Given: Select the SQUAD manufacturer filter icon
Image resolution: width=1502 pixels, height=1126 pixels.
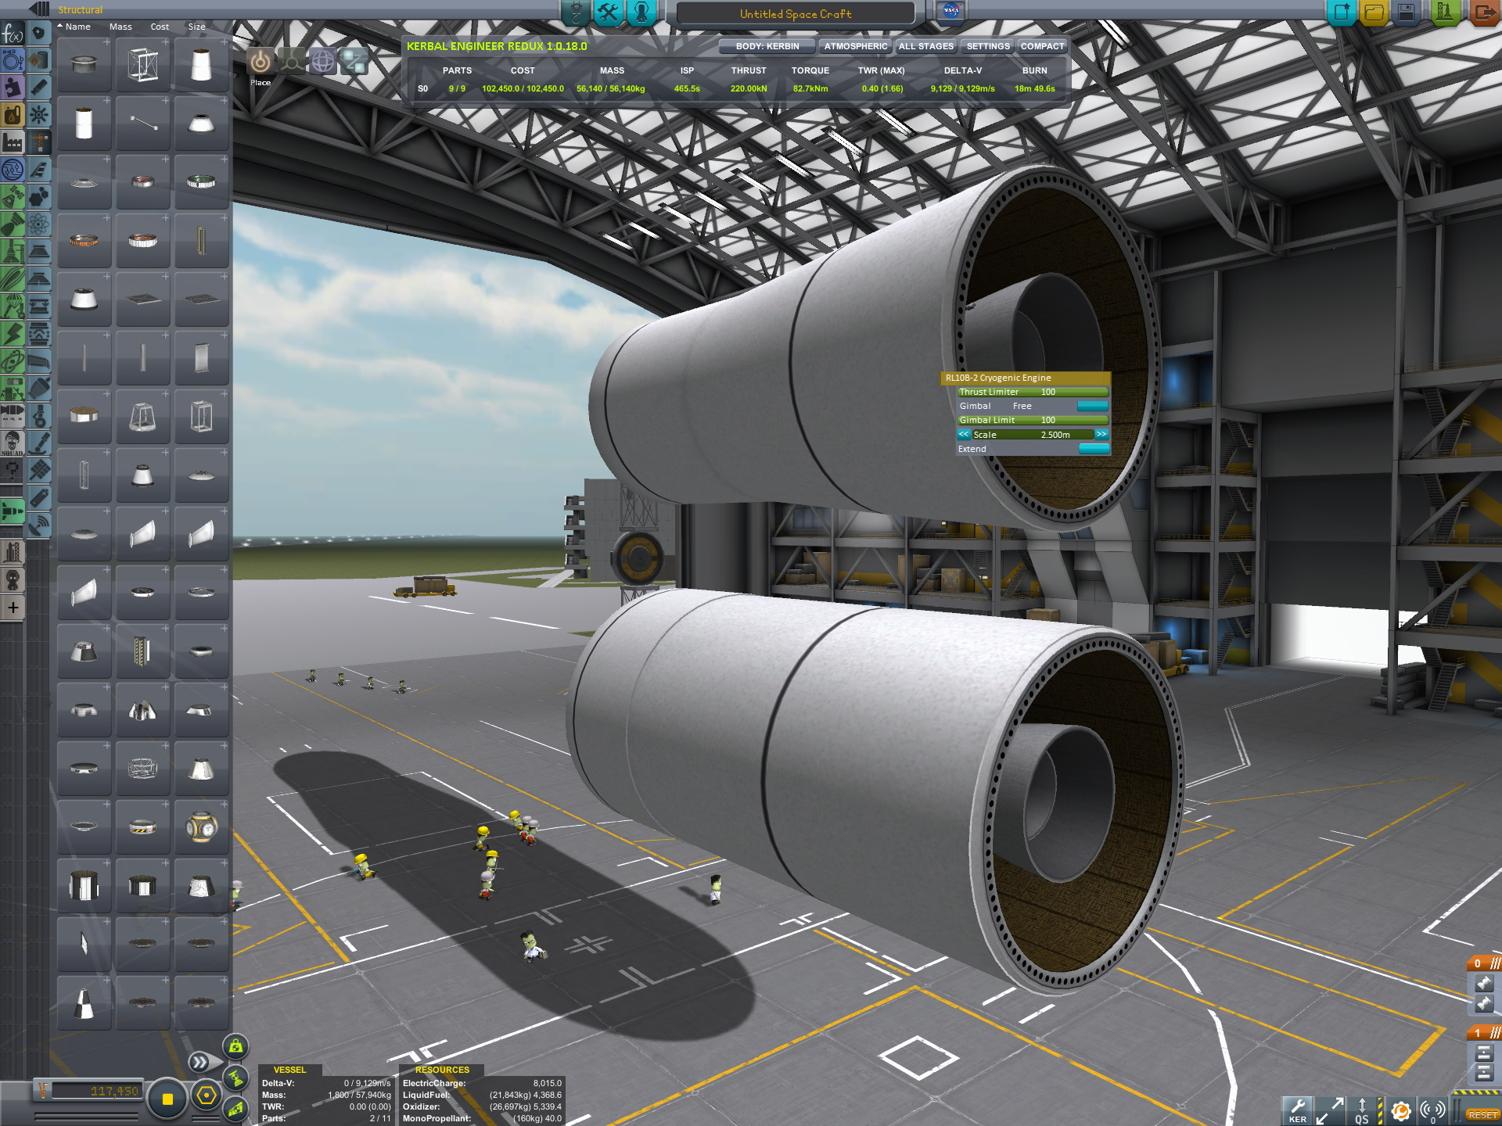Looking at the screenshot, I should [x=13, y=443].
